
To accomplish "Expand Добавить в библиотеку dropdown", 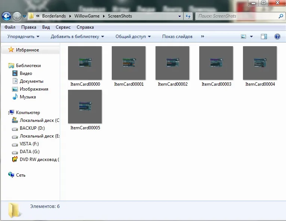I will pyautogui.click(x=77, y=37).
